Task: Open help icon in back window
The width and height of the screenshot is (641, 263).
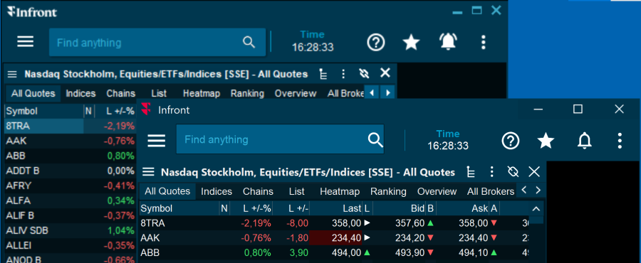Action: click(x=375, y=43)
